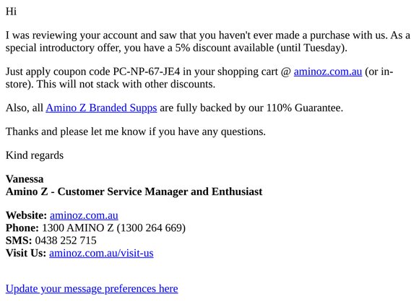This screenshot has width=419, height=307.
Task: Click the bold SMS label
Action: tap(19, 241)
